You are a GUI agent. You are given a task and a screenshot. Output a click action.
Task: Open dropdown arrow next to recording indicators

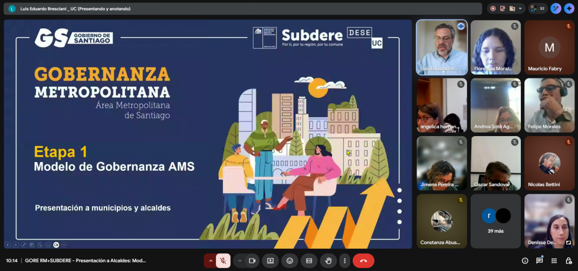click(x=521, y=9)
